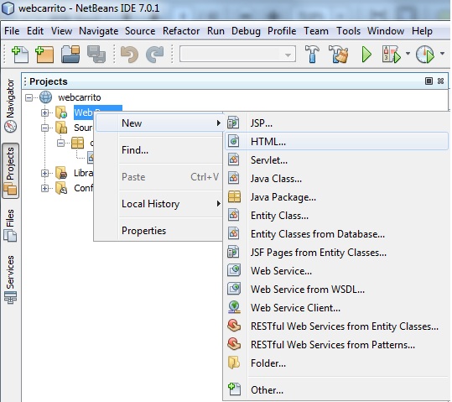Screen dimensions: 452x402
Task: Select Servlet... from the New submenu
Action: 337,160
